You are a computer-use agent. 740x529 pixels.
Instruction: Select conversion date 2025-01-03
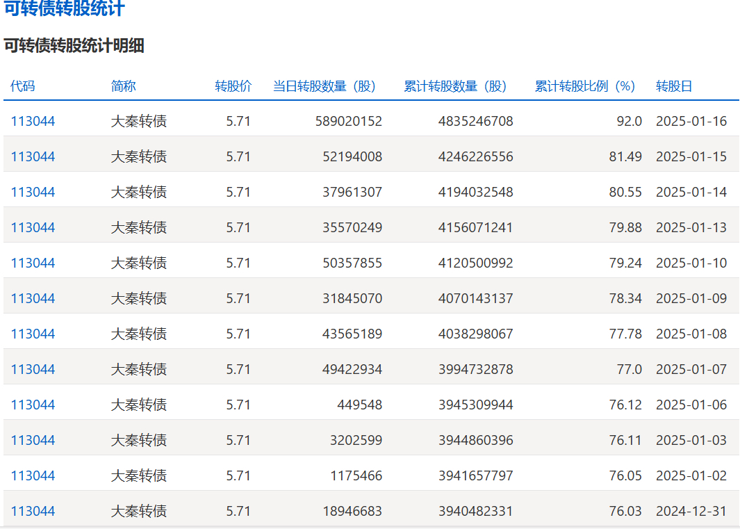click(x=691, y=440)
